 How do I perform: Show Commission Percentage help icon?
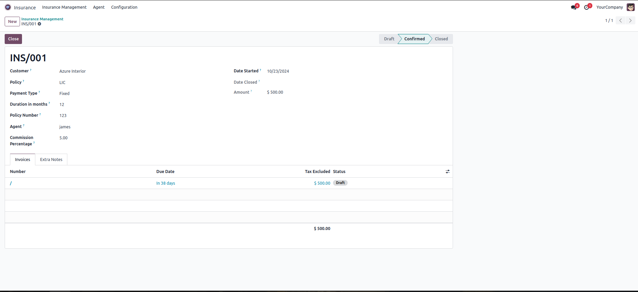pos(34,143)
